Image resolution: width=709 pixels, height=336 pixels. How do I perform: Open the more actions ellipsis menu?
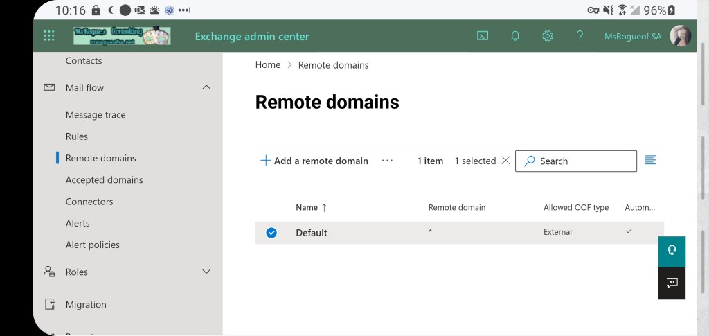(x=387, y=161)
